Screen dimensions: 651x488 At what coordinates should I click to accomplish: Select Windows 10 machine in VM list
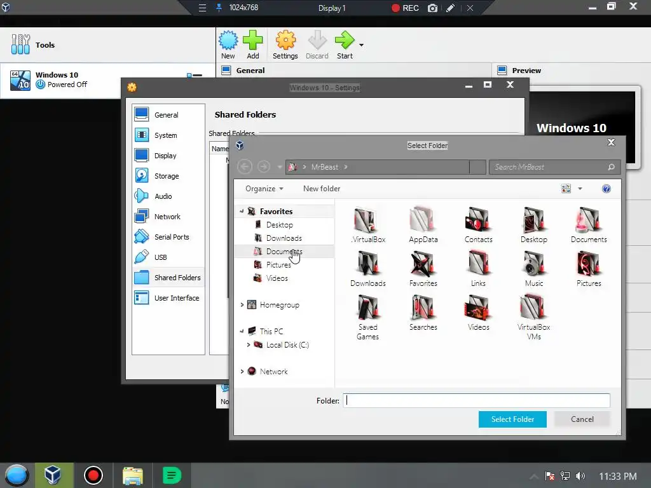[107, 80]
